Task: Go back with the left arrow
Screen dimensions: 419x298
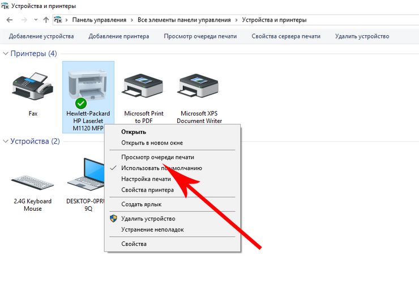Action: coord(10,20)
